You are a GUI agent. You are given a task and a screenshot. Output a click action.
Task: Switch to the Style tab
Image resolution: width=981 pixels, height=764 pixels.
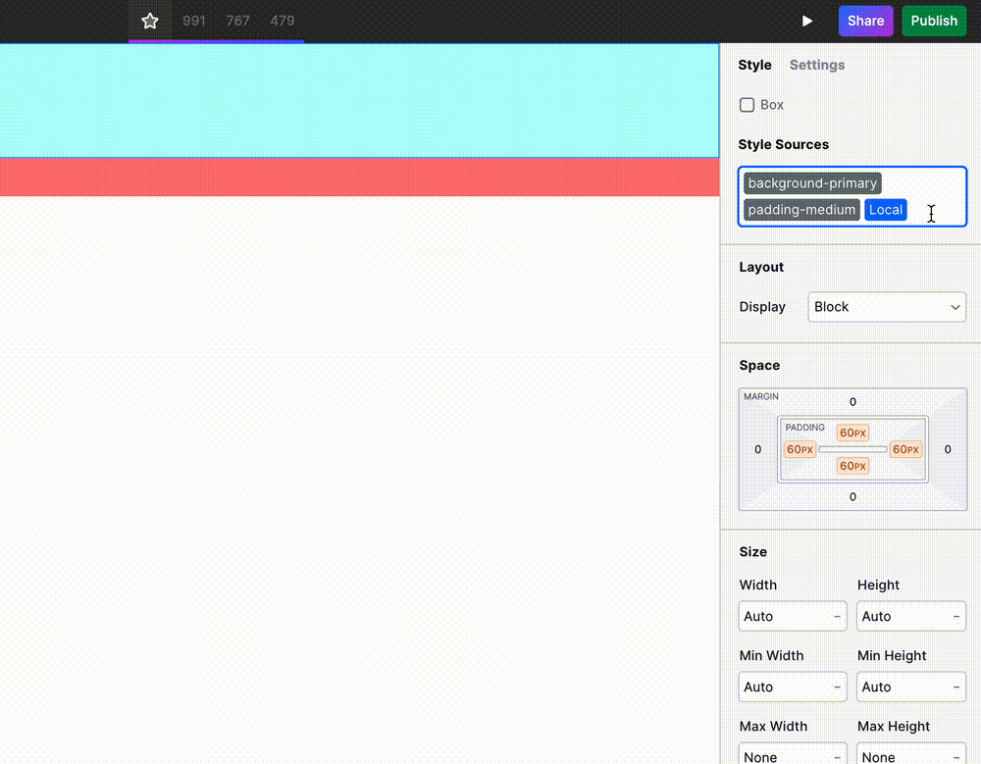(x=754, y=65)
